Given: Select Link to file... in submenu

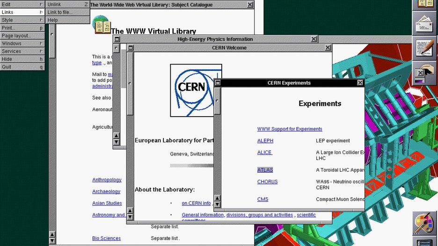Looking at the screenshot, I should [x=67, y=12].
